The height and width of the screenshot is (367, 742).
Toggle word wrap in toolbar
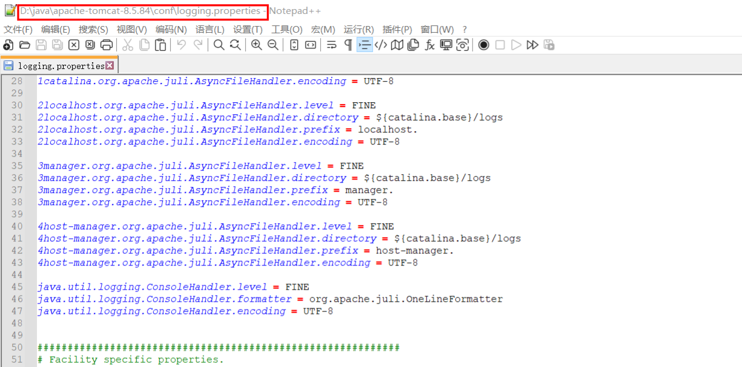(332, 45)
